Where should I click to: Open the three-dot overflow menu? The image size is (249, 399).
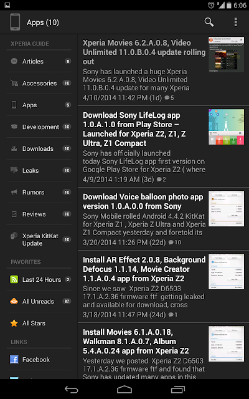point(236,22)
